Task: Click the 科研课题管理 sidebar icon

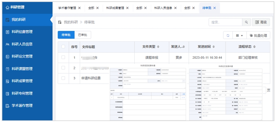Action: 8,69
